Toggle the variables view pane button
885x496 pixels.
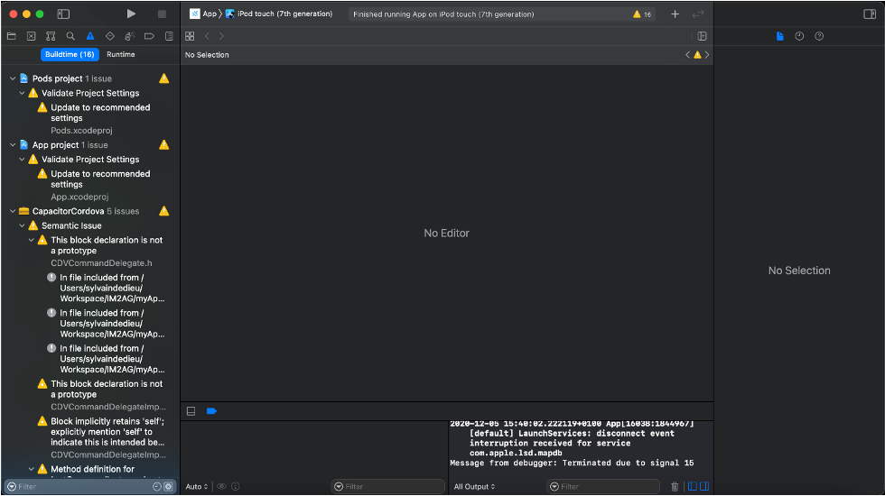click(x=693, y=486)
